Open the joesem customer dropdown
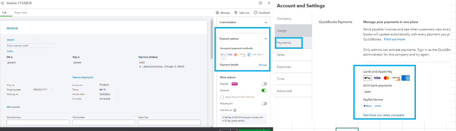This screenshot has height=131, width=456. pos(37,40)
